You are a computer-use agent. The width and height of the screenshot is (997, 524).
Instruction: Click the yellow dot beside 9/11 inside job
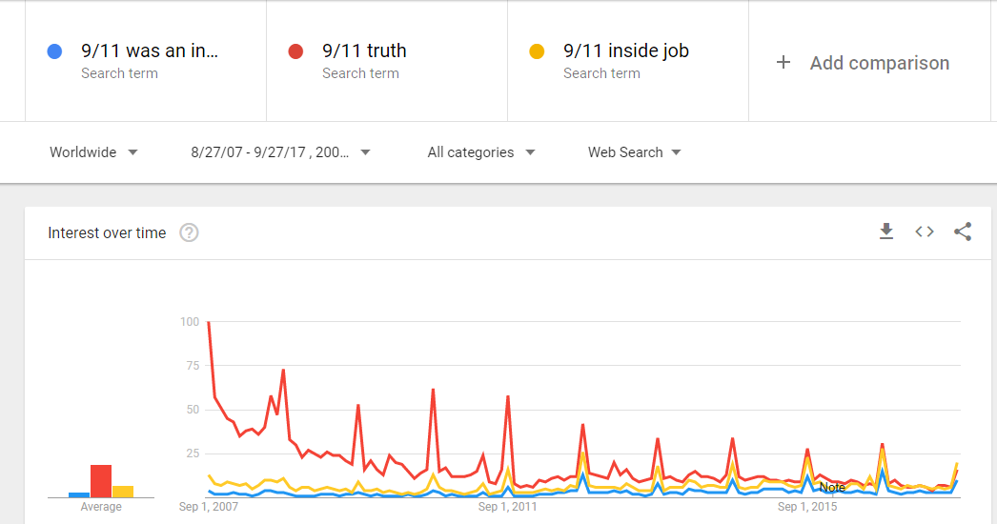point(537,51)
